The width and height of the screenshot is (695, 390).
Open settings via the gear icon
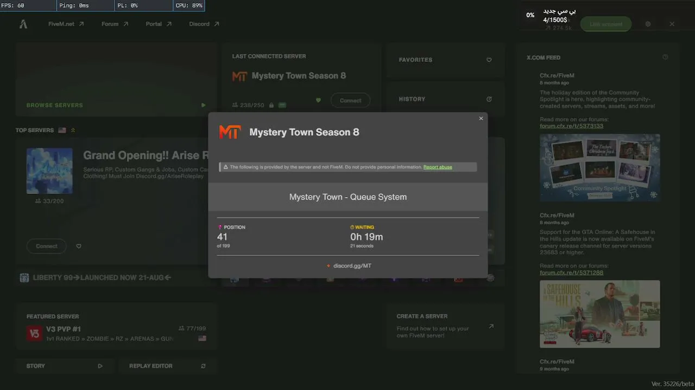pos(648,24)
